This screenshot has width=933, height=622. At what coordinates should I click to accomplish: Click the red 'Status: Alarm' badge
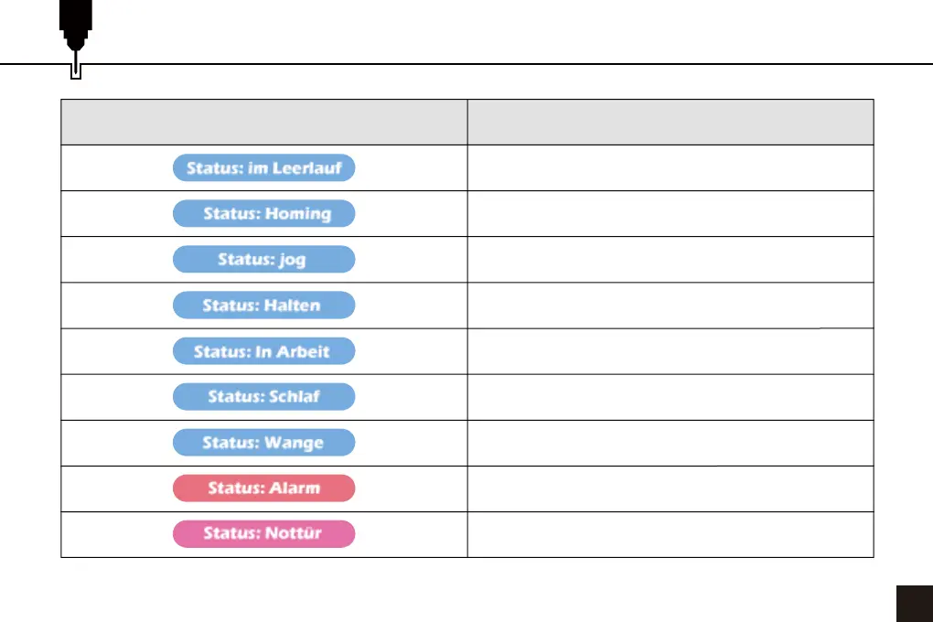(263, 488)
